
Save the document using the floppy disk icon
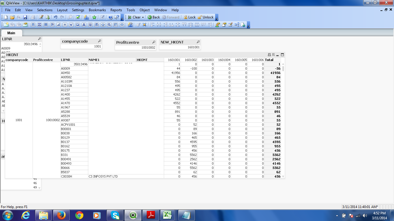[x=25, y=17]
